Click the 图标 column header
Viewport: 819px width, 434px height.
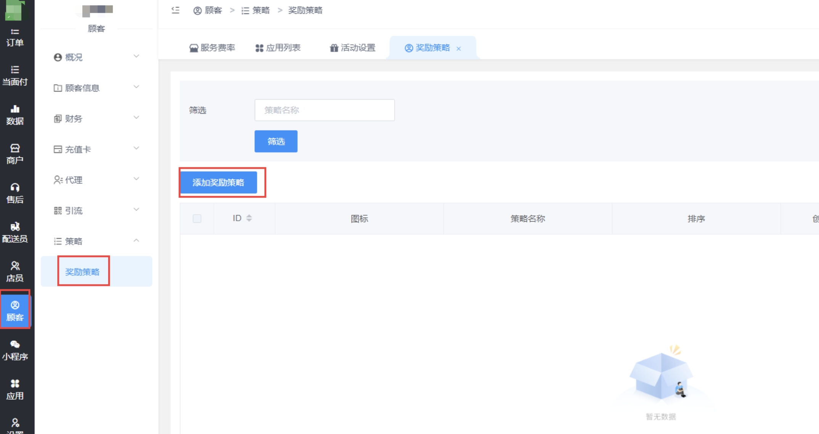pos(359,219)
